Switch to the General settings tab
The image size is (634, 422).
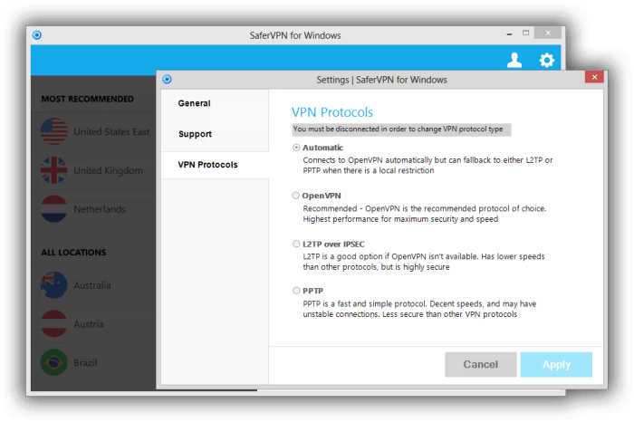[x=215, y=103]
